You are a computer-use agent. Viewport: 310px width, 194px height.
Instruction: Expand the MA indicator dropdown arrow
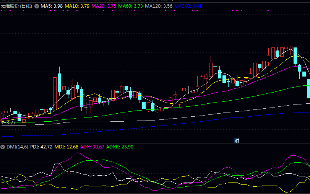coord(37,6)
